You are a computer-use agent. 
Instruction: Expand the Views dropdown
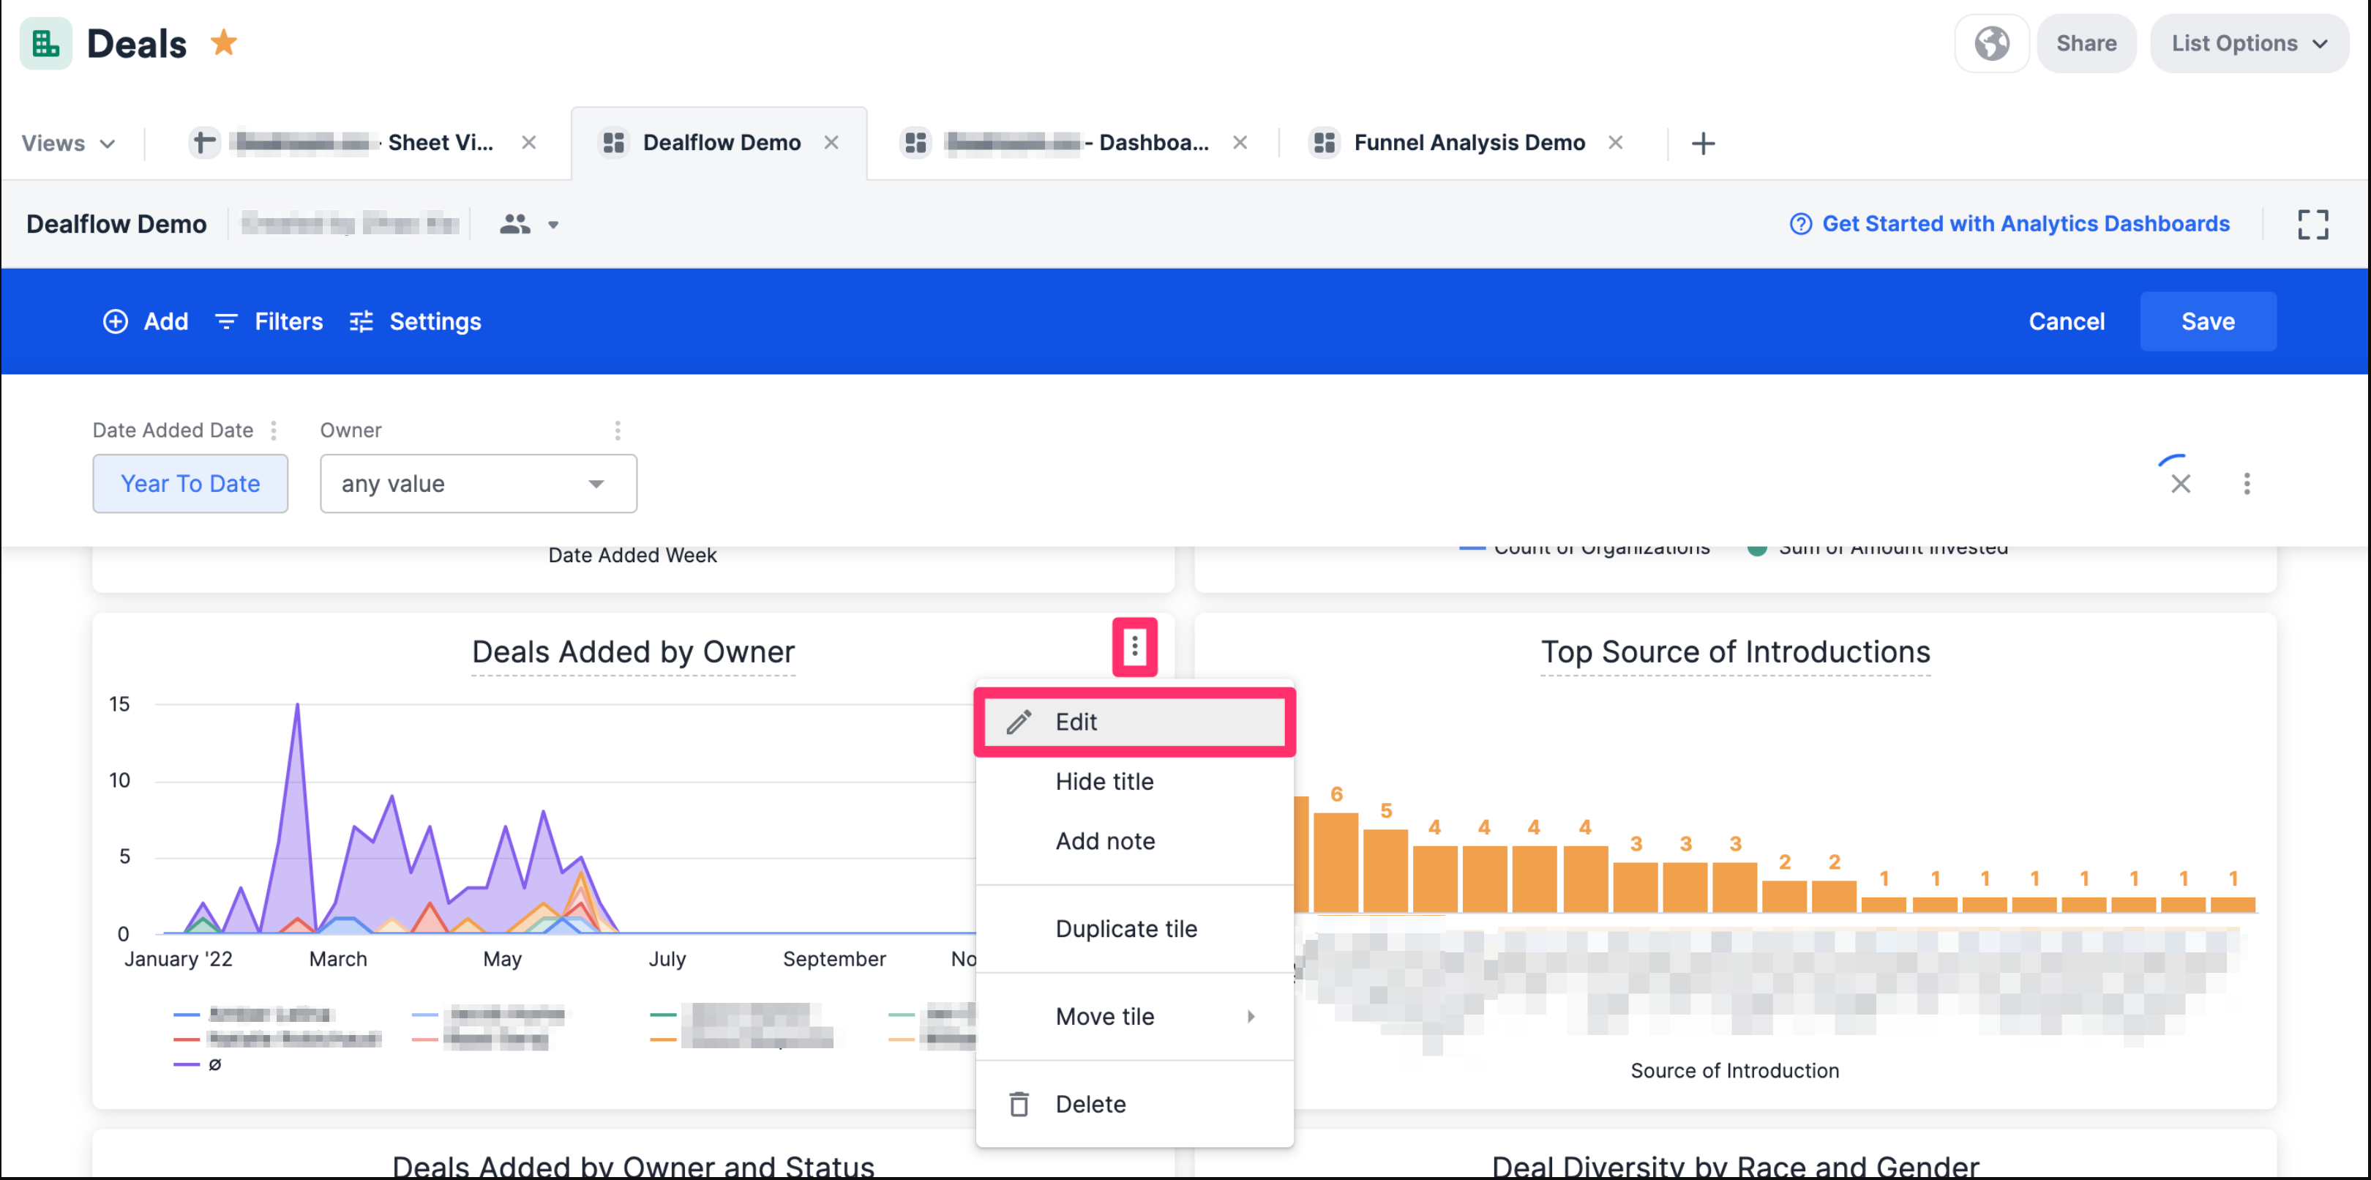tap(68, 143)
